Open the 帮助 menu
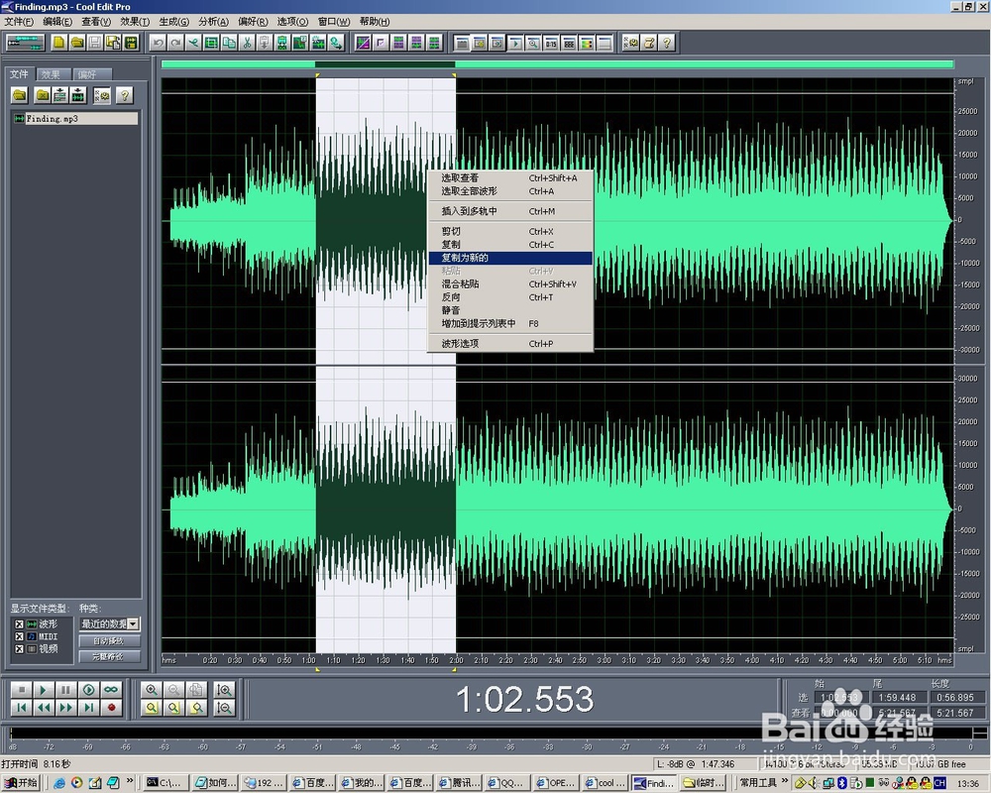Image resolution: width=991 pixels, height=793 pixels. (375, 22)
